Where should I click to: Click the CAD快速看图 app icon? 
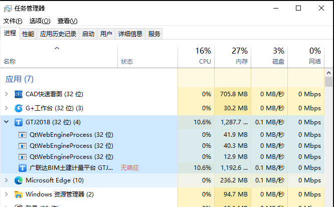(x=19, y=94)
